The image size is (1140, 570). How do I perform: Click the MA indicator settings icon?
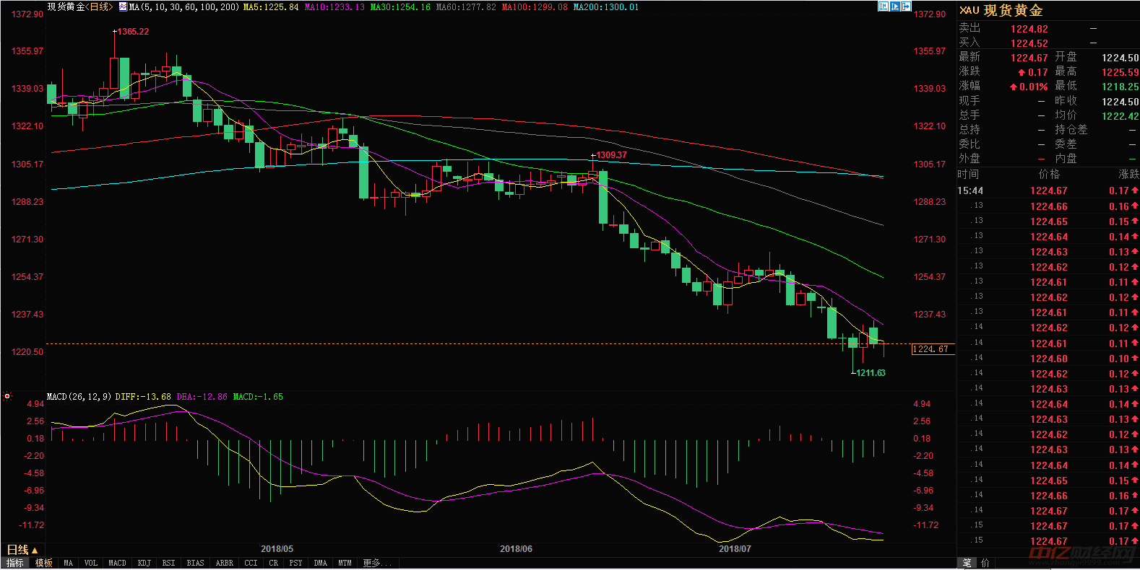click(123, 7)
